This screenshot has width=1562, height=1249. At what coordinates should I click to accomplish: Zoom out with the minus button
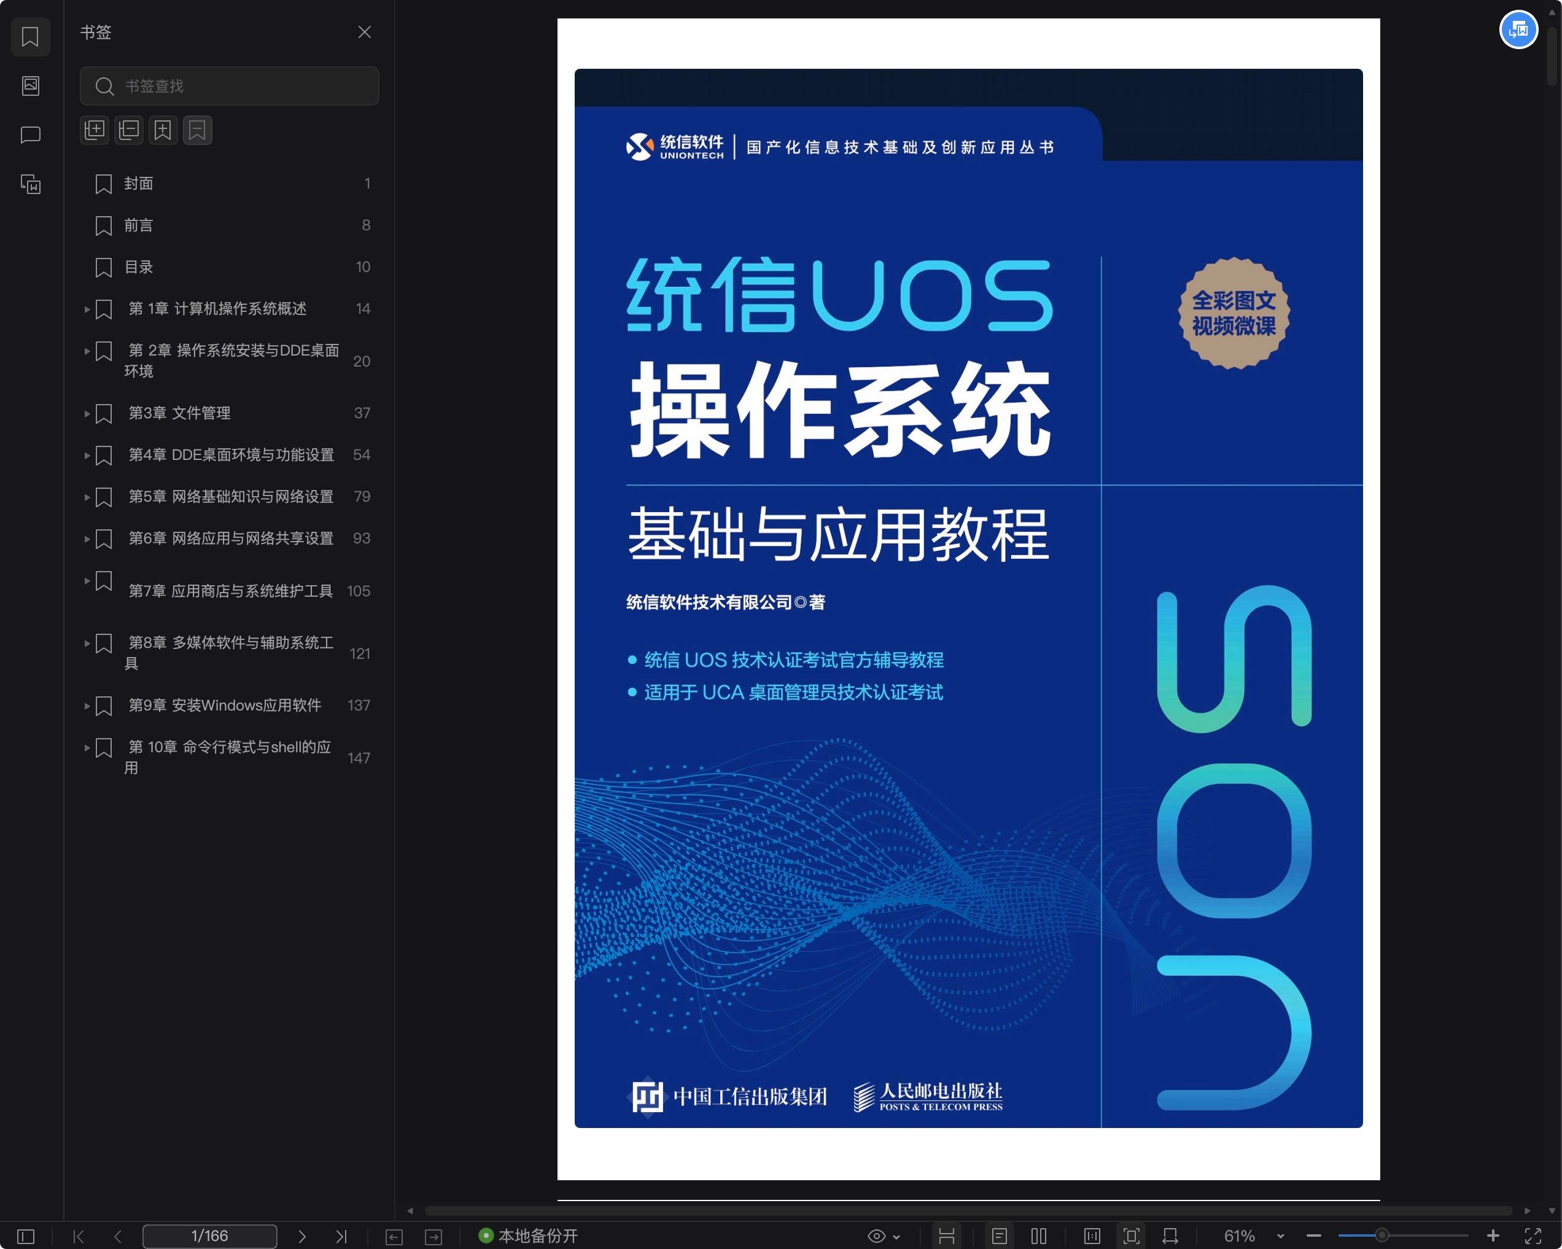tap(1314, 1236)
